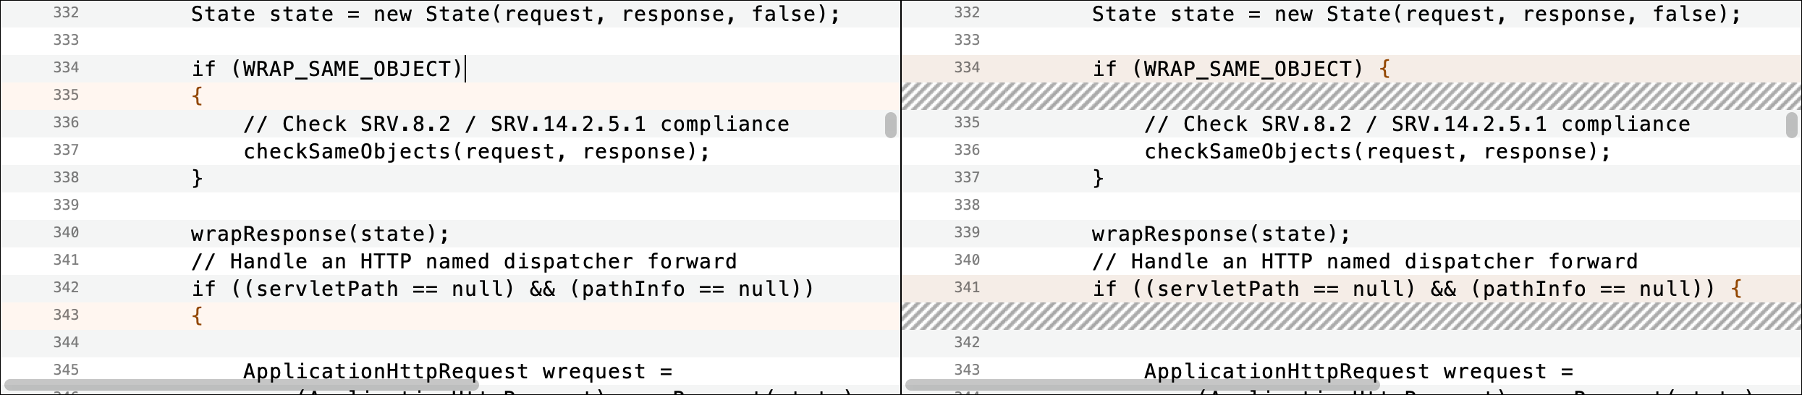The height and width of the screenshot is (395, 1802).
Task: Click the left pane vertical scrollbar thumb
Action: tap(891, 124)
